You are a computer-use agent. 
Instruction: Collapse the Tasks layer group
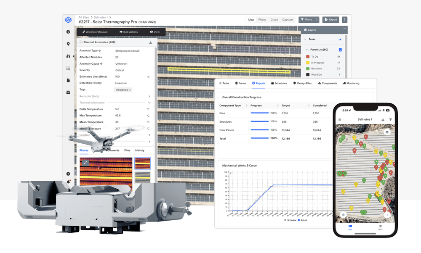[x=305, y=40]
